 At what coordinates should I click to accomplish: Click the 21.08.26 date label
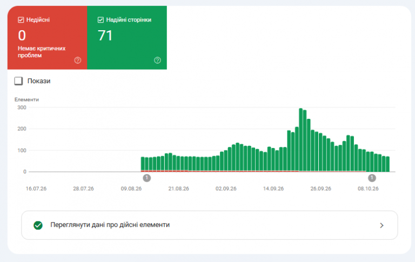coord(179,189)
